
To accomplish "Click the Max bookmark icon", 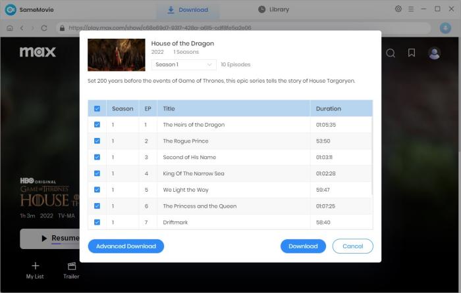I will (411, 53).
